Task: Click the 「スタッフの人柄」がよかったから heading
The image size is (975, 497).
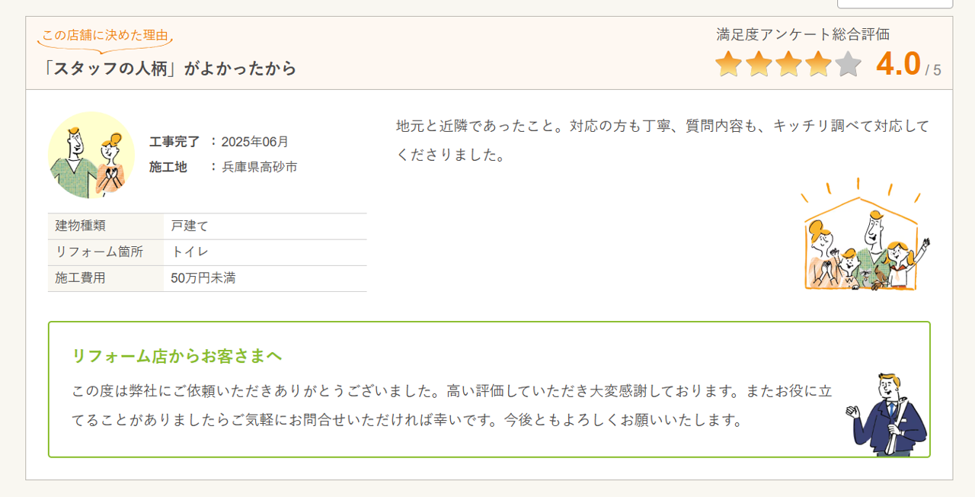Action: click(x=170, y=69)
